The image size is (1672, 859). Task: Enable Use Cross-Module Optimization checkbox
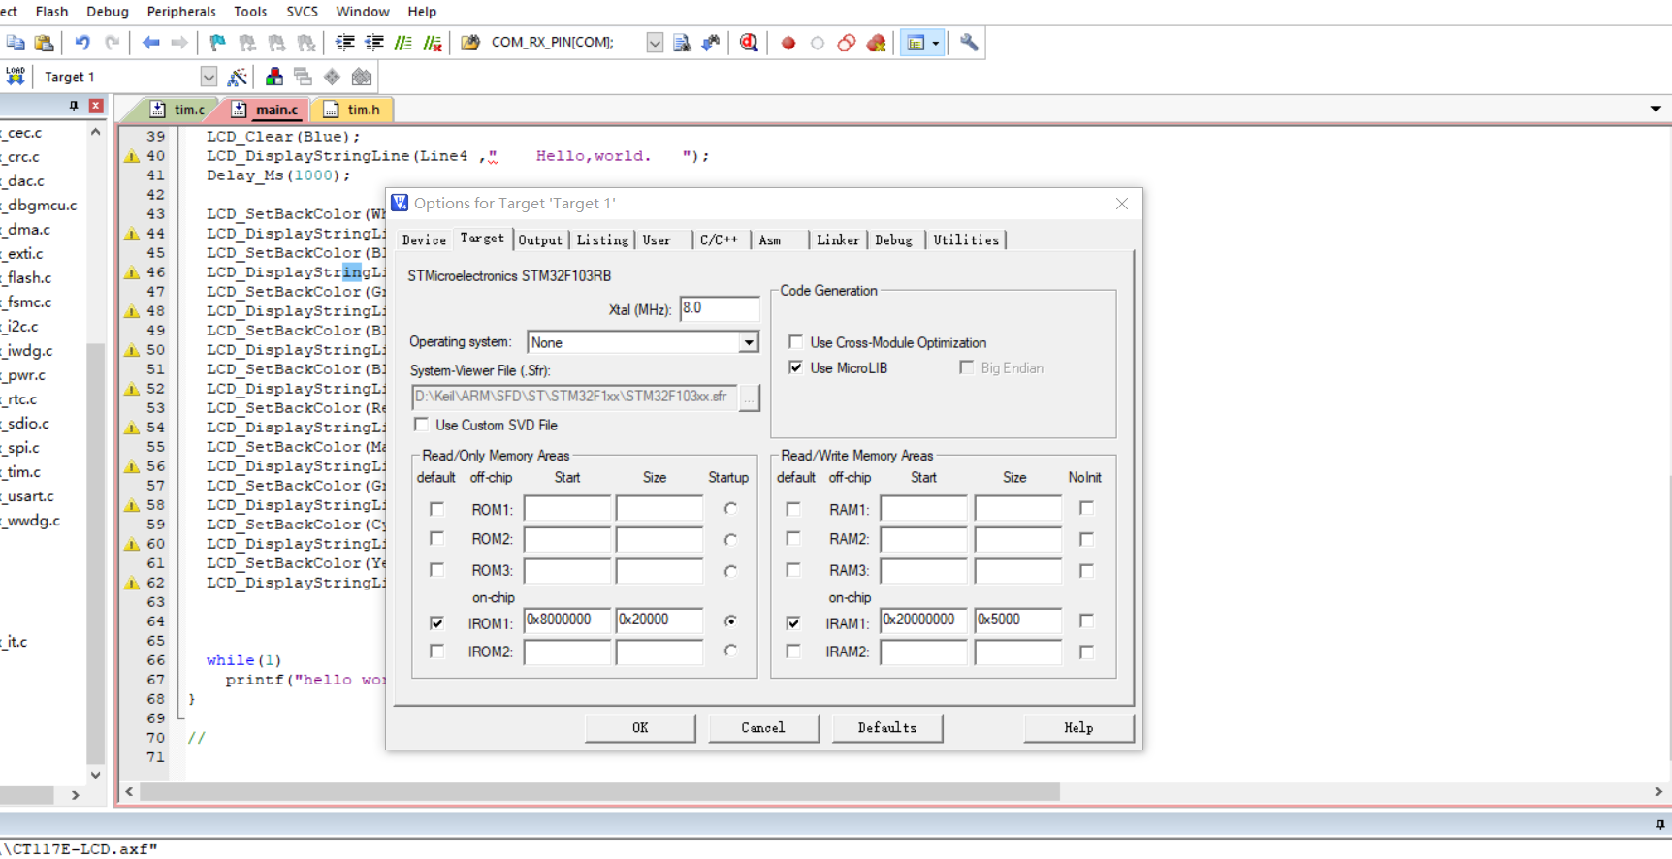pyautogui.click(x=795, y=342)
